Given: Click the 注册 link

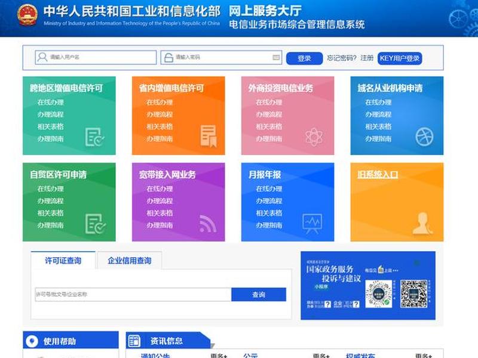Looking at the screenshot, I should coord(367,58).
